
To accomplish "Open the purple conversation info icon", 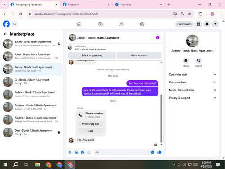I will [x=157, y=37].
